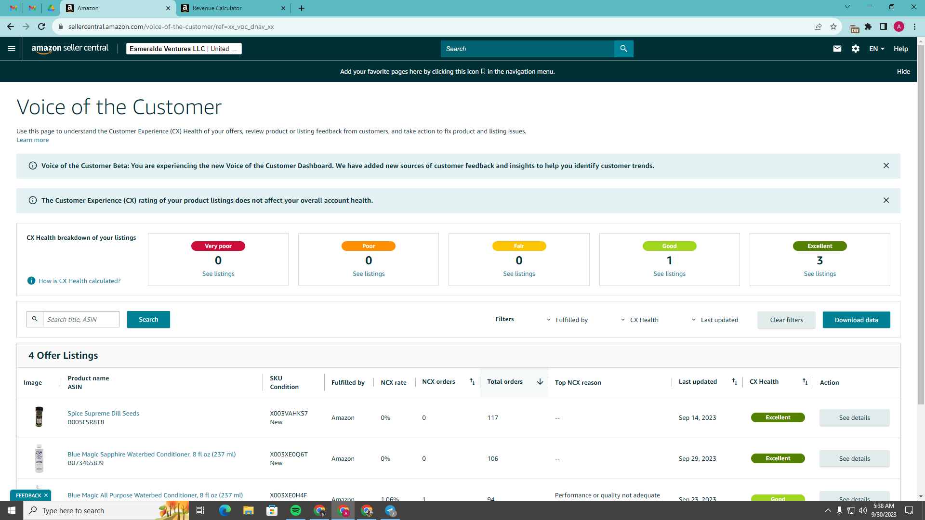Image resolution: width=925 pixels, height=520 pixels.
Task: See listings under Good rating
Action: 669,274
